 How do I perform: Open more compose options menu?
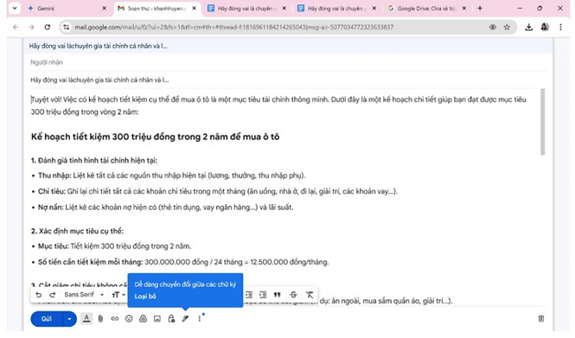coord(200,319)
